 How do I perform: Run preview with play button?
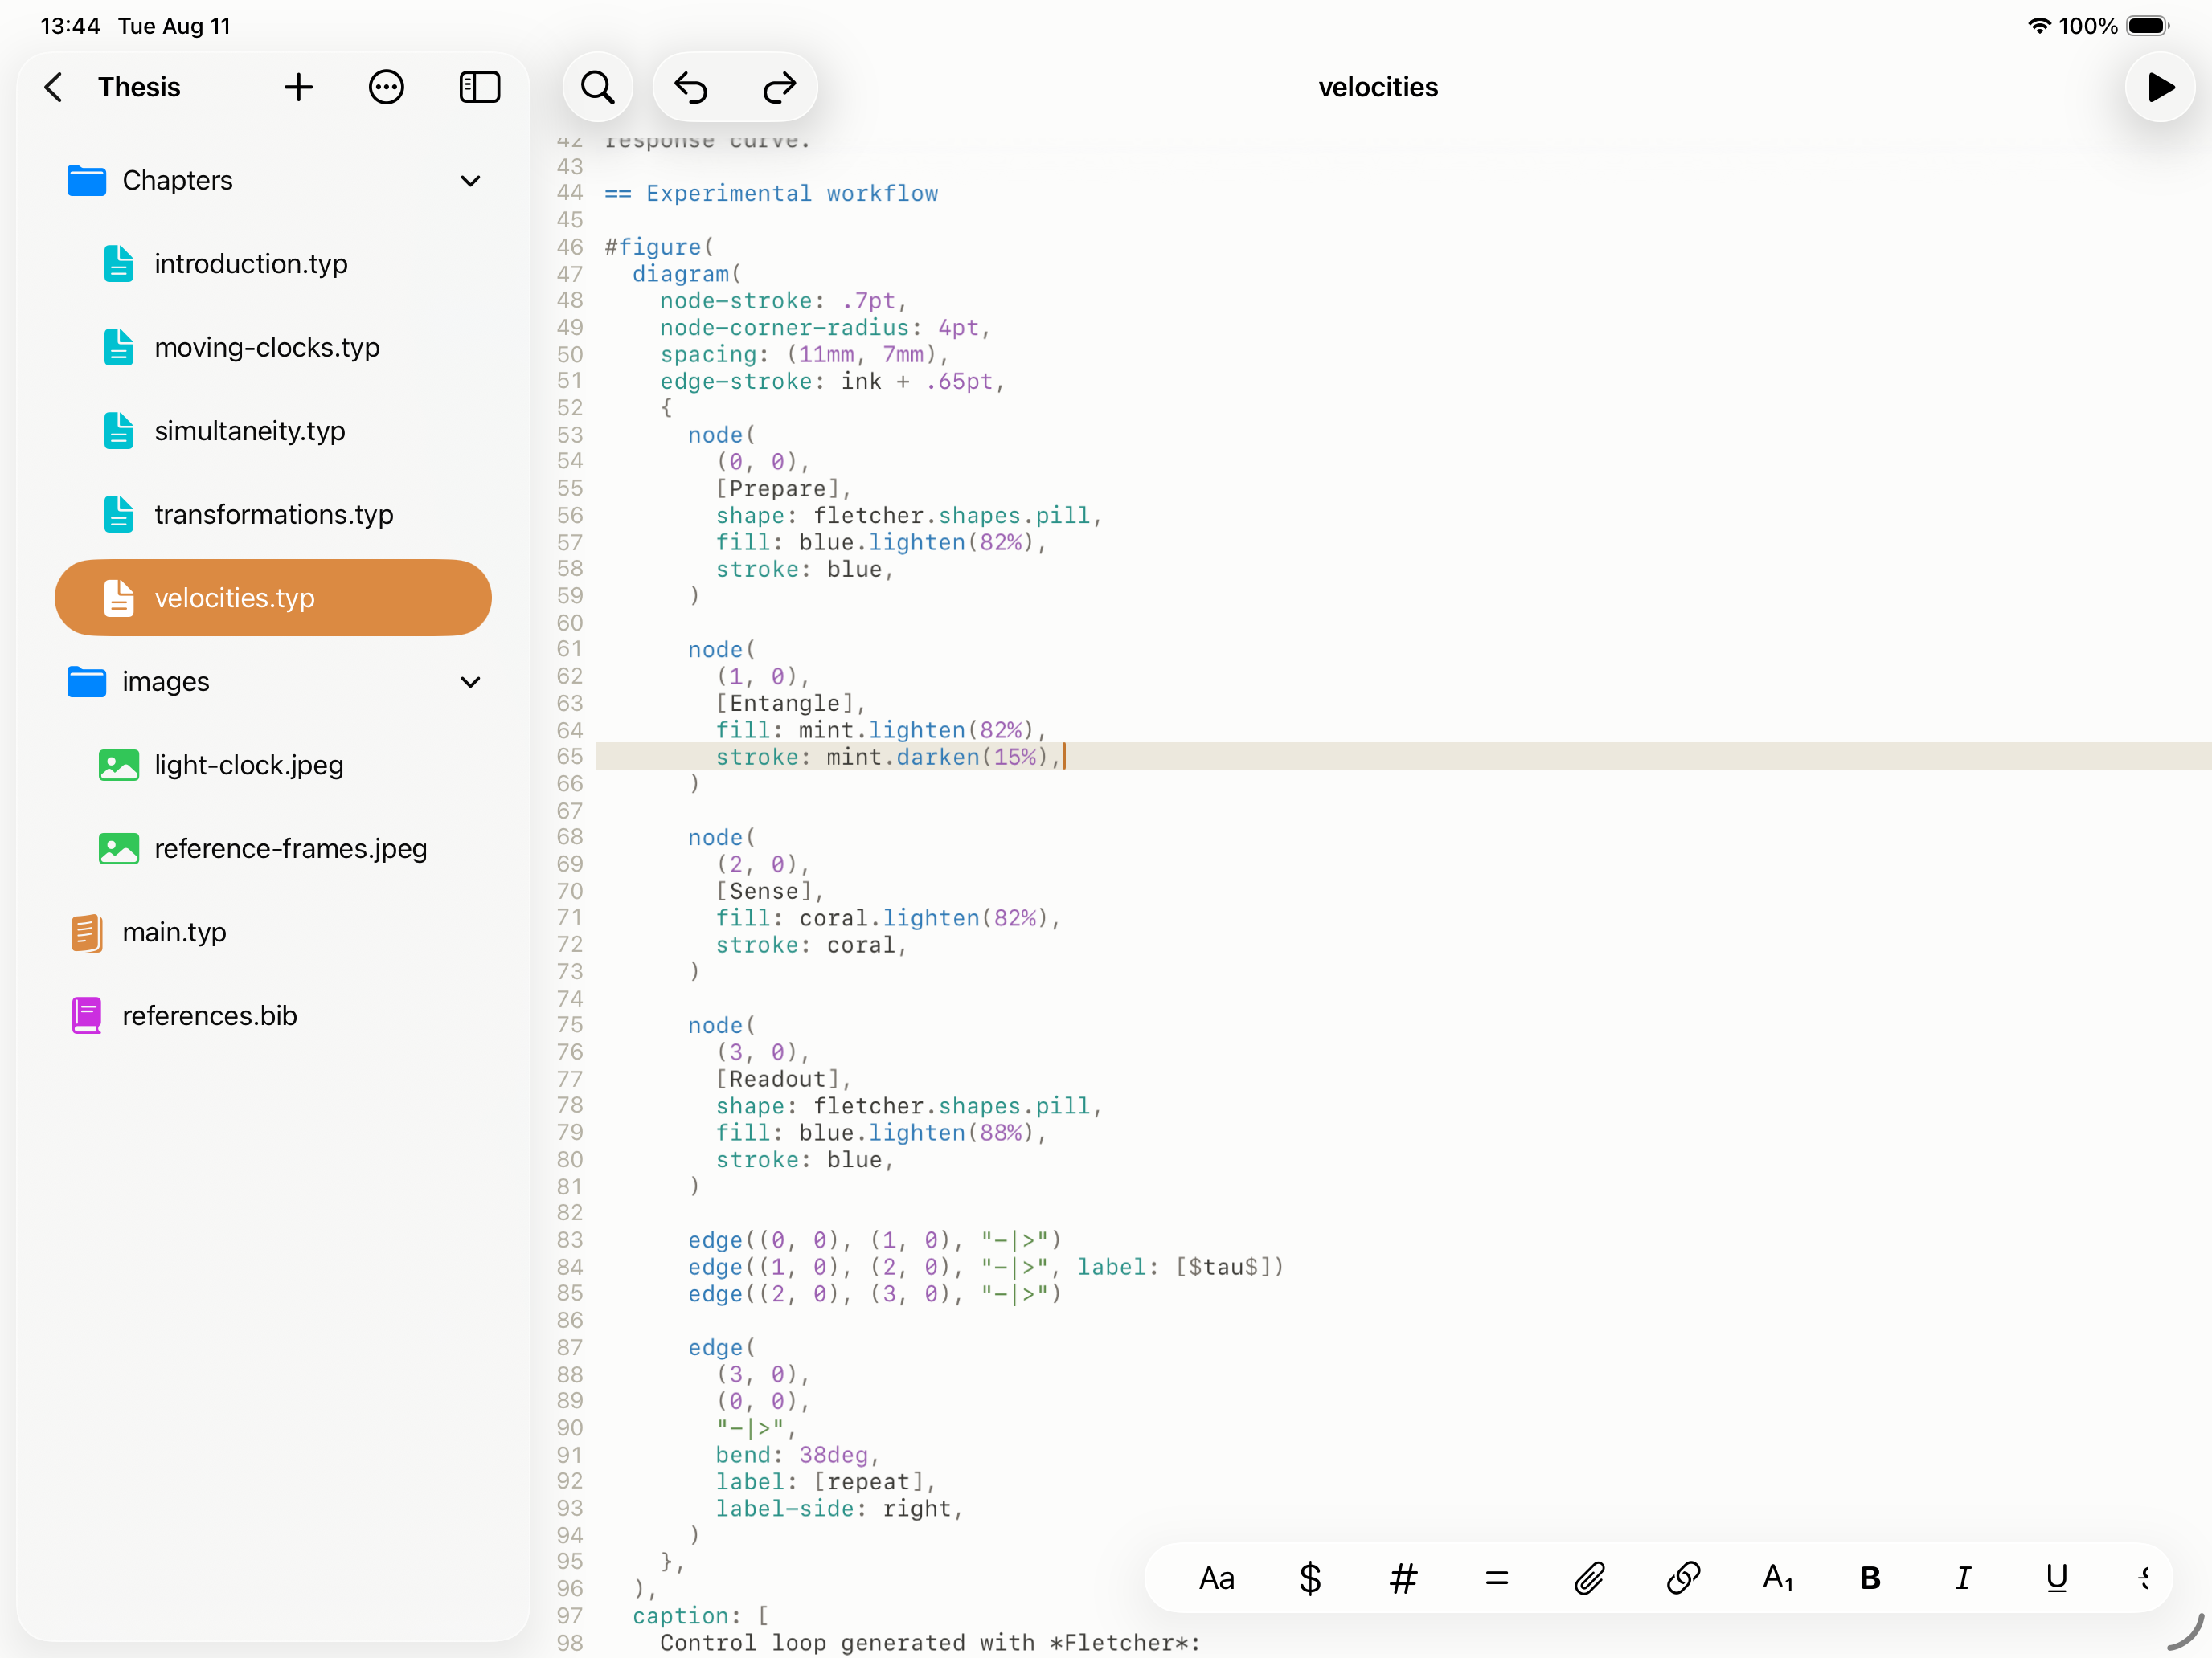(x=2160, y=87)
